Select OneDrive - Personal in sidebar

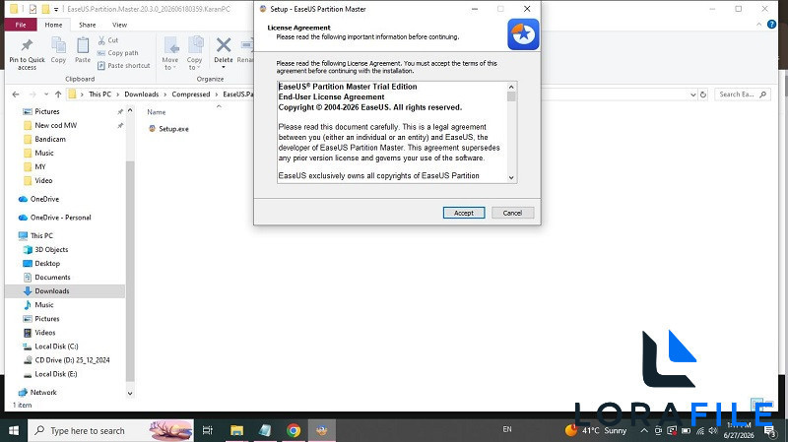[60, 218]
